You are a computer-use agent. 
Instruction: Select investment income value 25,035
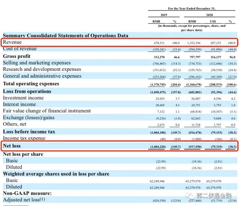tap(160, 99)
